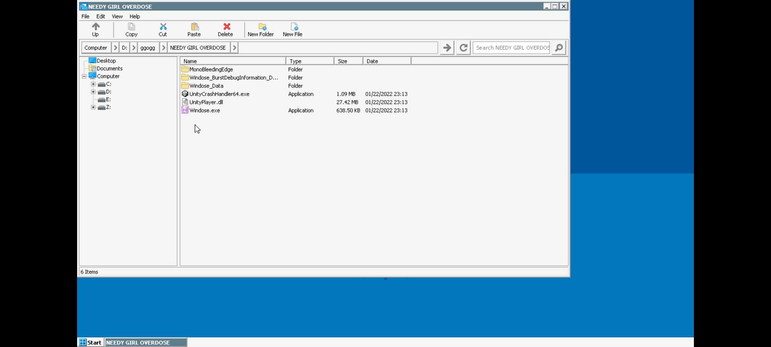
Task: Select the UnityPlayer.dll file name
Action: pos(206,102)
